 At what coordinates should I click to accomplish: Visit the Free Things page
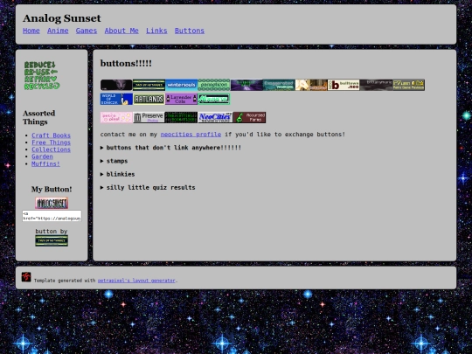(x=51, y=142)
